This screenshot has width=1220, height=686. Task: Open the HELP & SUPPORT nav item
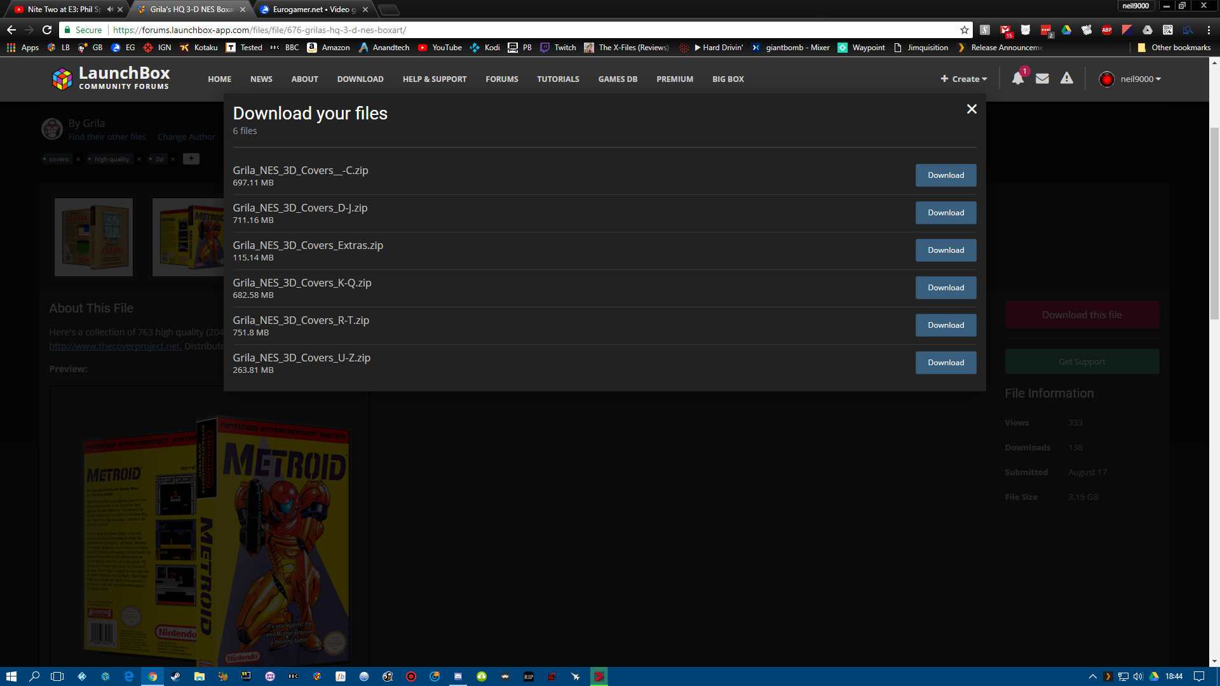coord(435,79)
